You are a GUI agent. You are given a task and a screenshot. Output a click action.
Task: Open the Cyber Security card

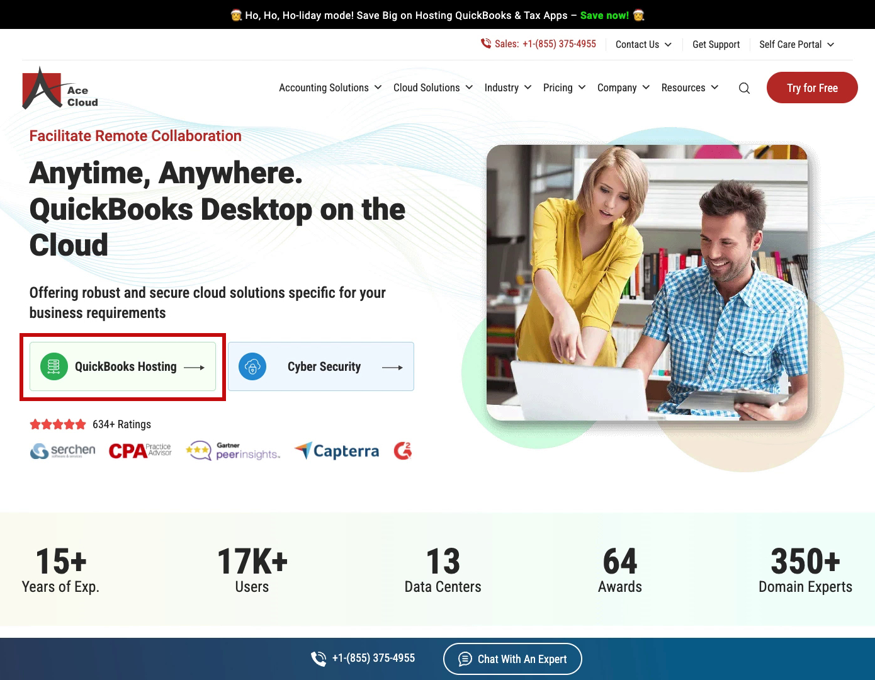click(321, 366)
